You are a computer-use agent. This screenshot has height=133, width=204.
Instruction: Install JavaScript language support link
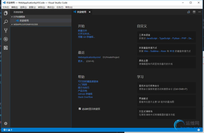(x=152, y=38)
